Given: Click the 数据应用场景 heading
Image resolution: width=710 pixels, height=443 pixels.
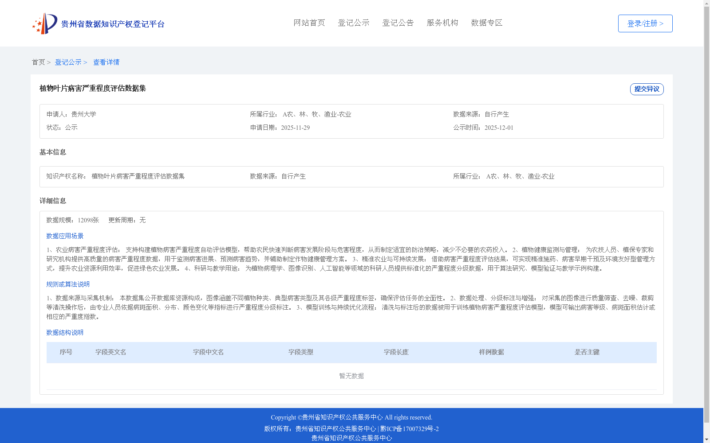Looking at the screenshot, I should [x=65, y=236].
